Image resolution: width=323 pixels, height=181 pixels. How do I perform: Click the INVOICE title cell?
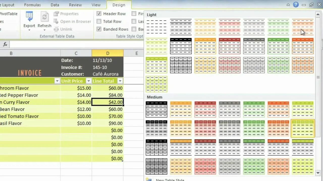(30, 73)
